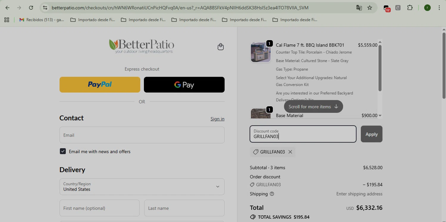Click the Cal Flame BBQ Island thumbnail

point(261,52)
